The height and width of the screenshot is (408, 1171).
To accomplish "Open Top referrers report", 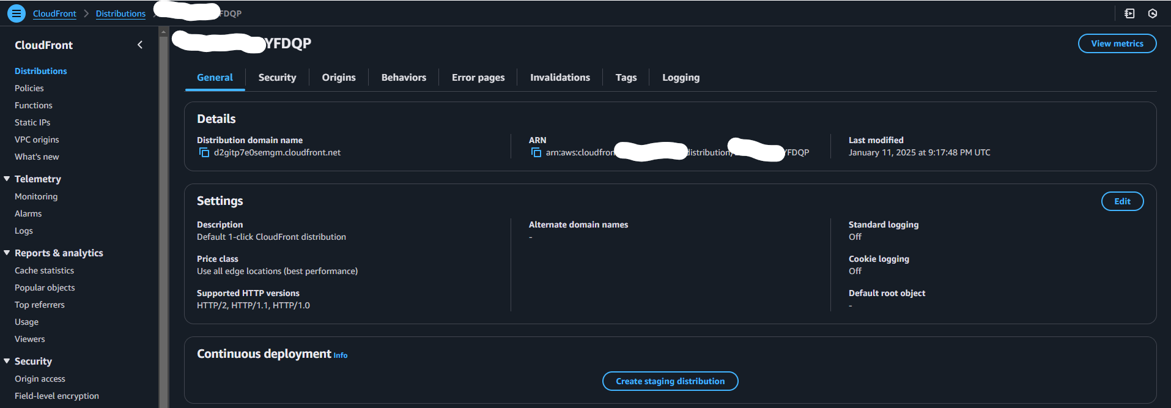I will pos(40,305).
